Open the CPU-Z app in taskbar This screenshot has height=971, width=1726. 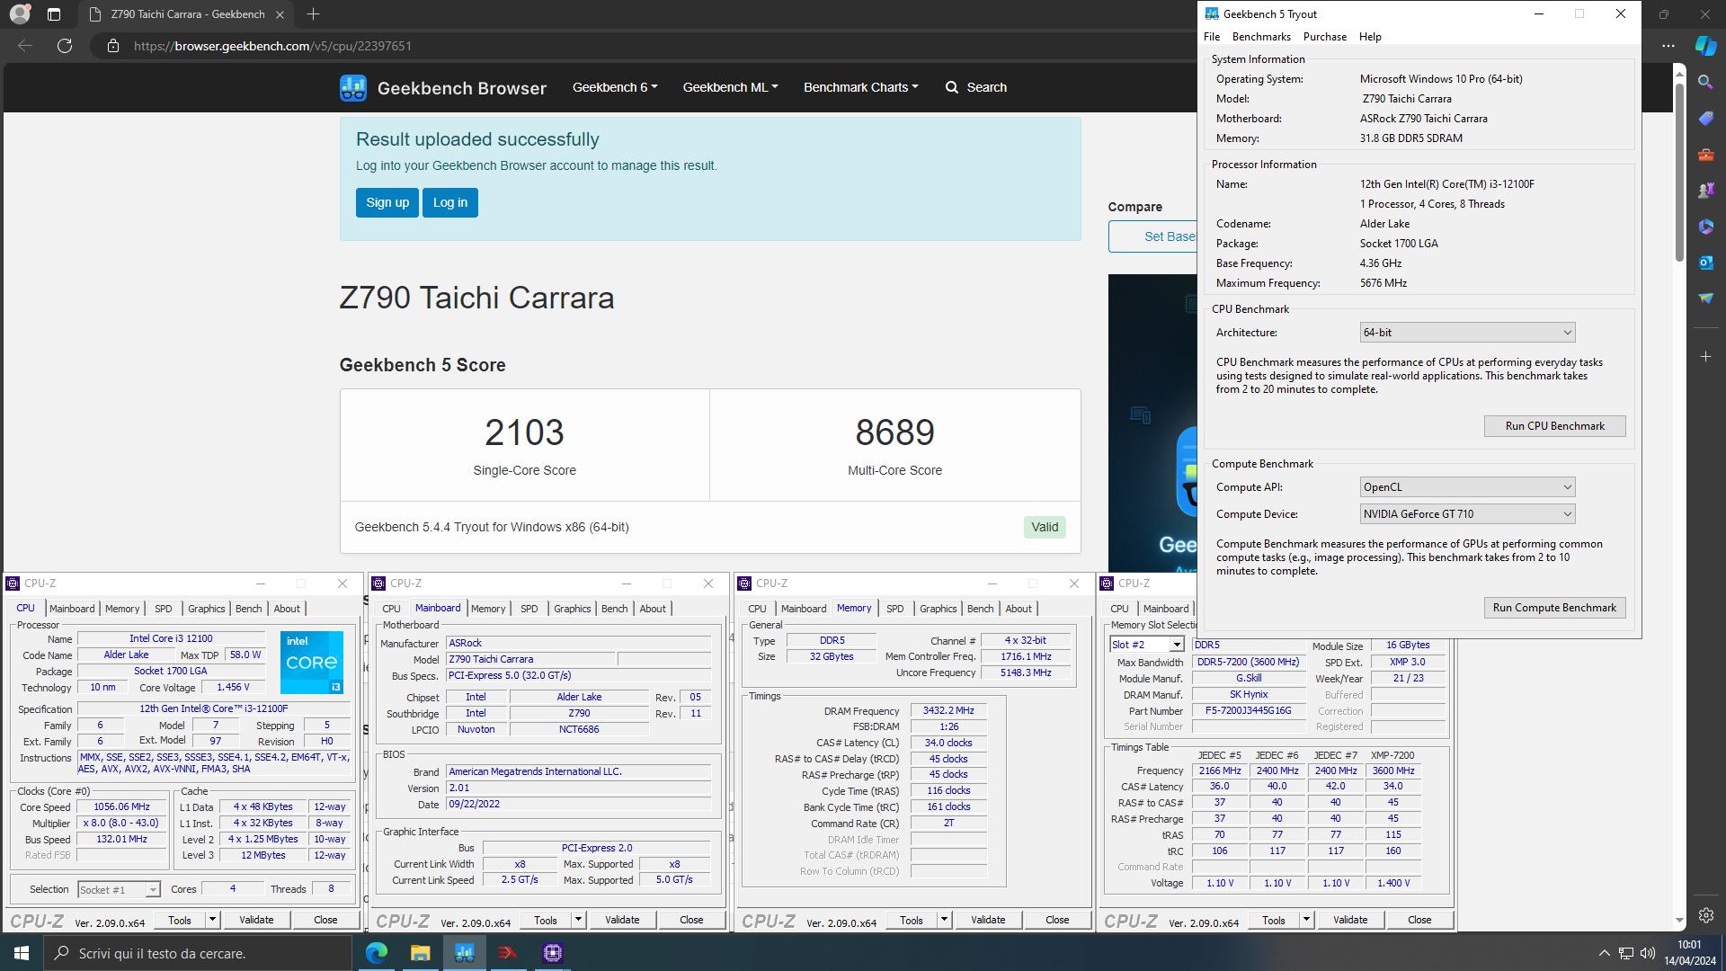pyautogui.click(x=553, y=953)
